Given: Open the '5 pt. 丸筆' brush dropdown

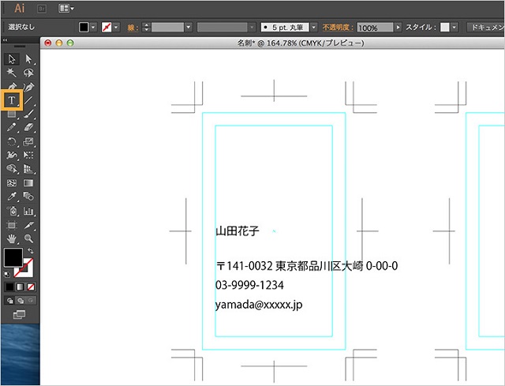Looking at the screenshot, I should [x=313, y=27].
